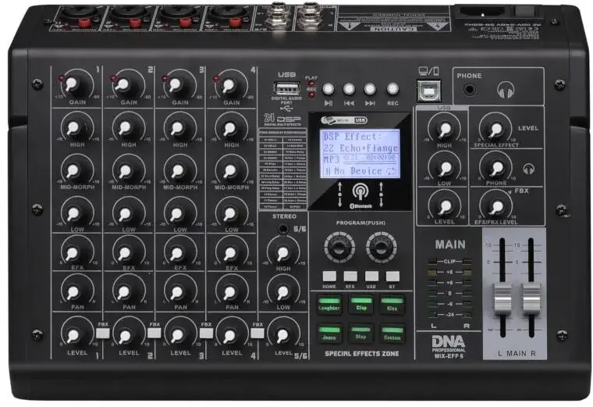
Task: Click the channel 4 MID-MORPH knob
Action: coord(229,171)
